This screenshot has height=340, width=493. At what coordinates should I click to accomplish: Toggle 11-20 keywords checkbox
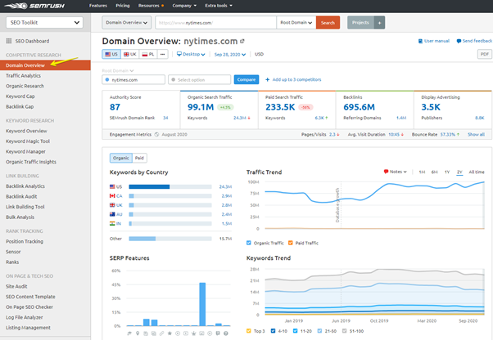click(x=296, y=331)
